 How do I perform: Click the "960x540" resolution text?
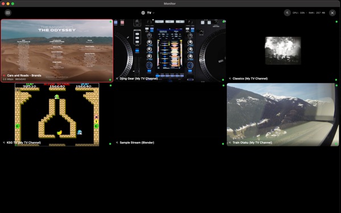[20, 80]
